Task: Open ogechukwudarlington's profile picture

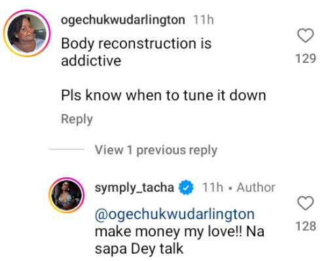Action: pyautogui.click(x=27, y=33)
